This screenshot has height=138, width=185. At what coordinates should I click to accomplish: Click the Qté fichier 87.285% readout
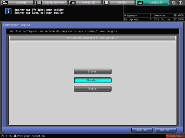(169, 19)
